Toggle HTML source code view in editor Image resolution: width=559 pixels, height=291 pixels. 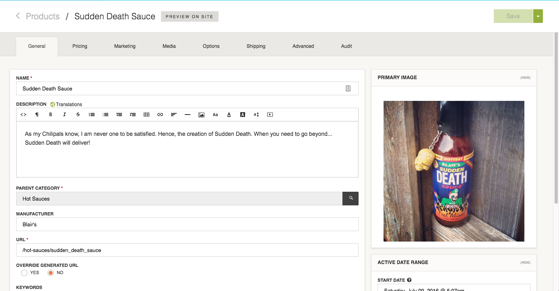click(x=23, y=115)
